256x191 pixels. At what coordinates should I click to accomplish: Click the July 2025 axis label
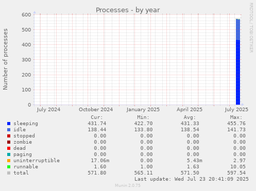[x=236, y=110]
